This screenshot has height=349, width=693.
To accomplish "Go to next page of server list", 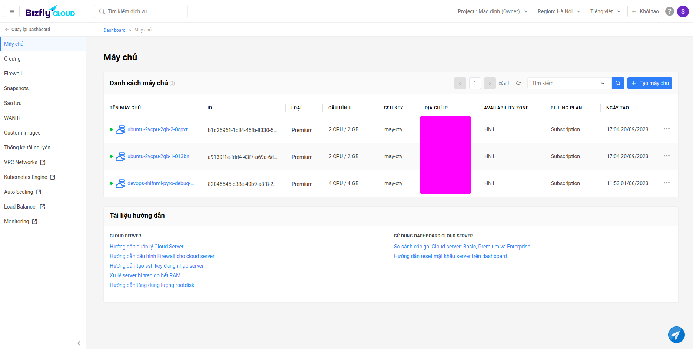I will point(490,83).
